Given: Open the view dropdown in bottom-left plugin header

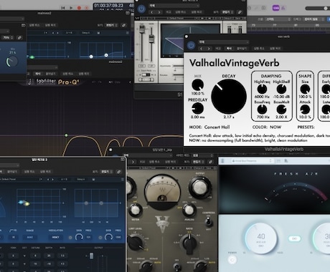Looking at the screenshot, I should 107,172.
